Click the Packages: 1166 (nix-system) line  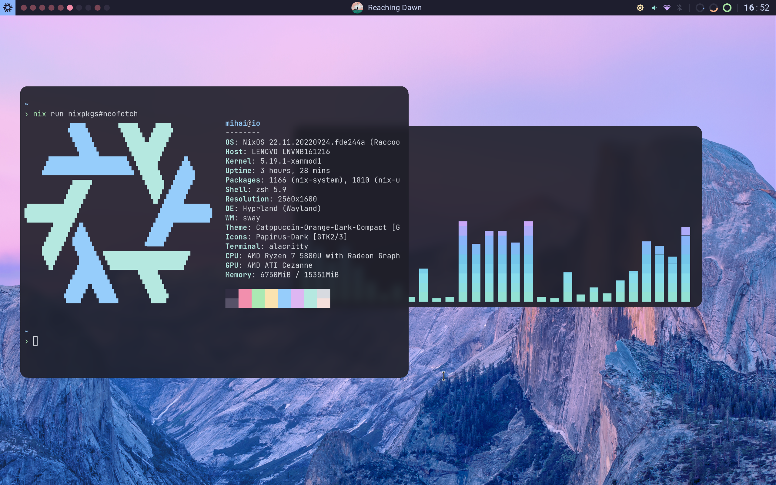(313, 180)
